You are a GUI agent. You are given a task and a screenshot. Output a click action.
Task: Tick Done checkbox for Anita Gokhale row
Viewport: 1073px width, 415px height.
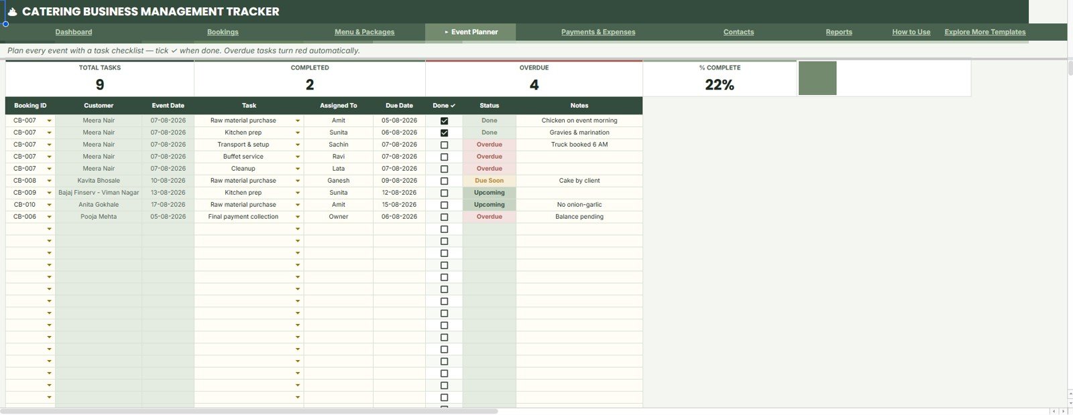(444, 205)
